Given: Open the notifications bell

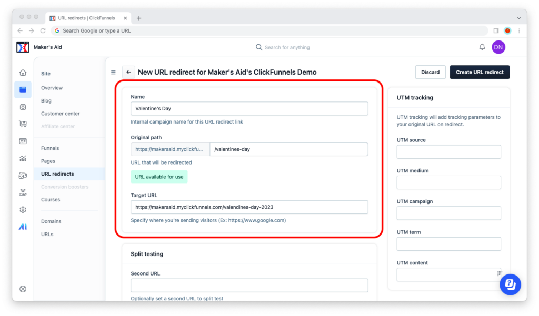Looking at the screenshot, I should [482, 47].
